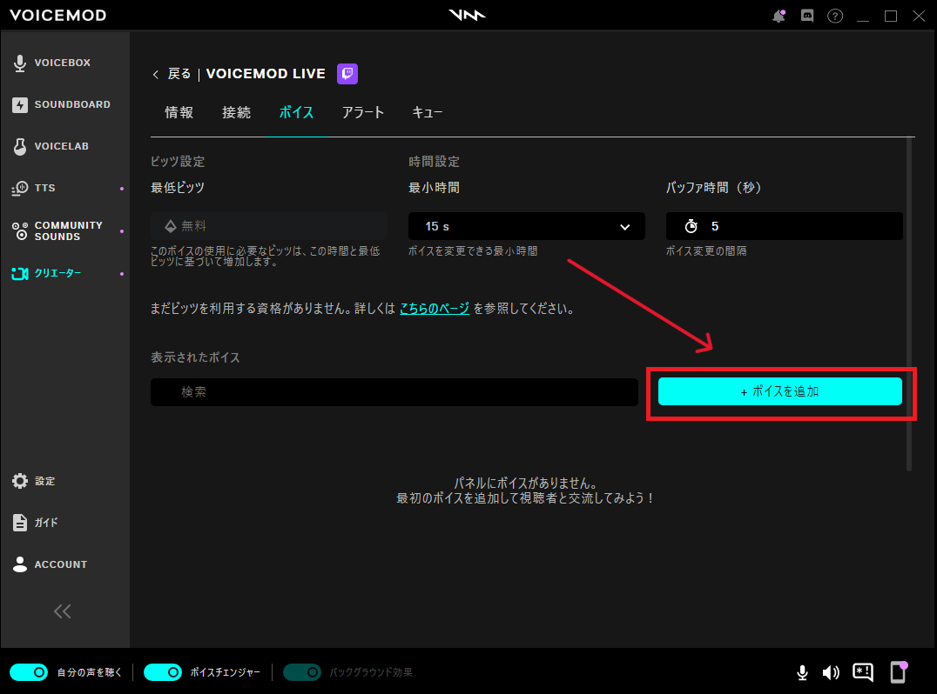Go back with the 戻る chevron

click(x=156, y=75)
